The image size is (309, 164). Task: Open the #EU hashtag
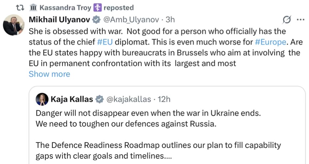pyautogui.click(x=105, y=41)
